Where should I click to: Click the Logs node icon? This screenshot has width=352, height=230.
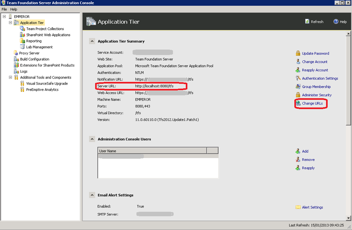click(16, 71)
